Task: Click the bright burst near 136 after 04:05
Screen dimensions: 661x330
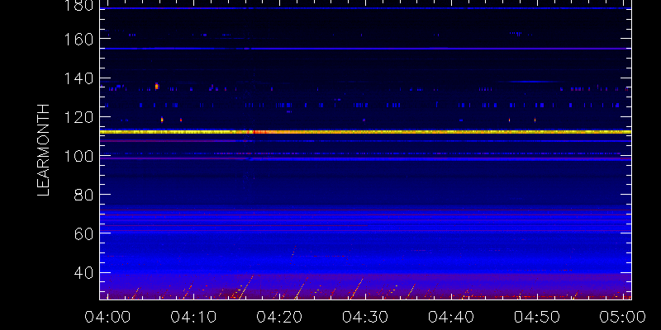Action: coord(156,86)
